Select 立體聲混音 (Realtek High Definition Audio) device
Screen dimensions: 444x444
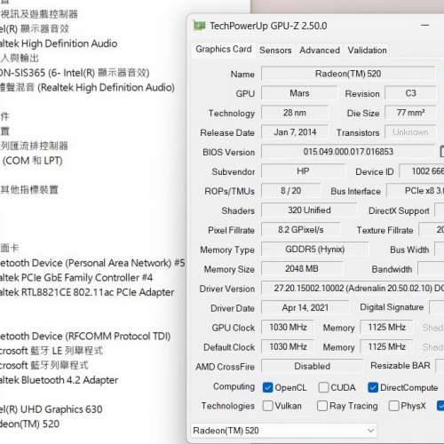tap(87, 88)
